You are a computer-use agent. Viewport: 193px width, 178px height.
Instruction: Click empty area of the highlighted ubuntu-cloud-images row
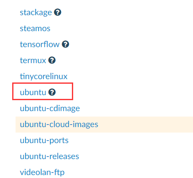(146, 125)
